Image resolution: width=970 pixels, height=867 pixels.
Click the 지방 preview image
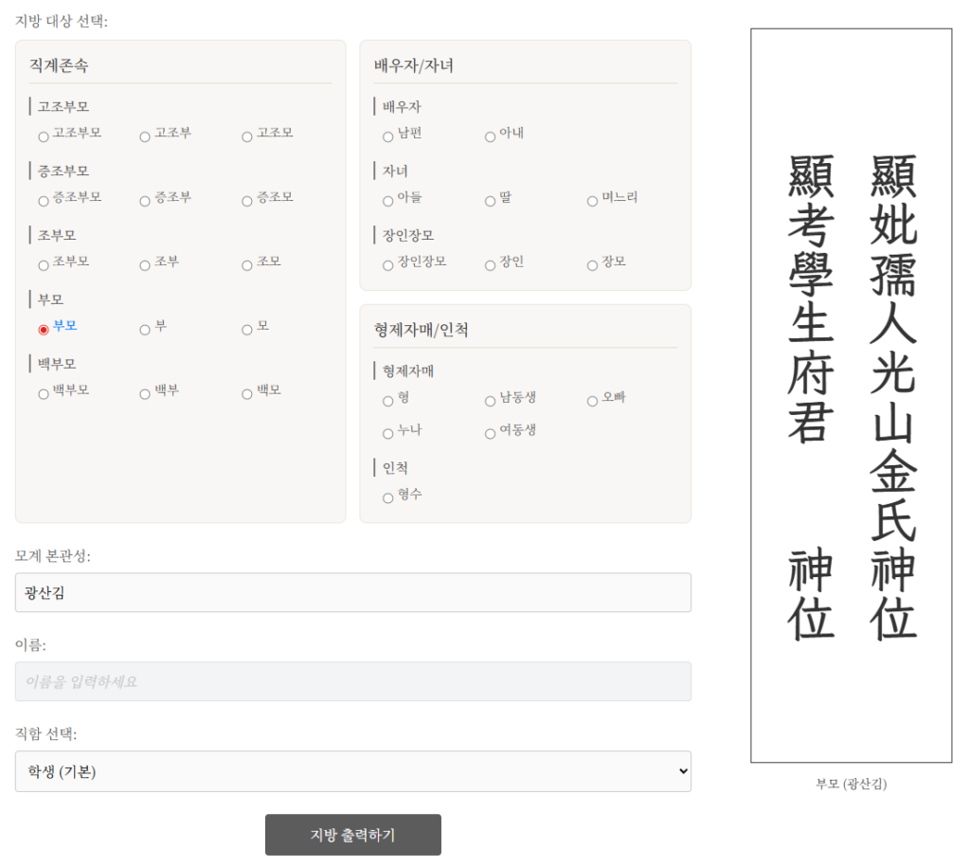[x=851, y=395]
